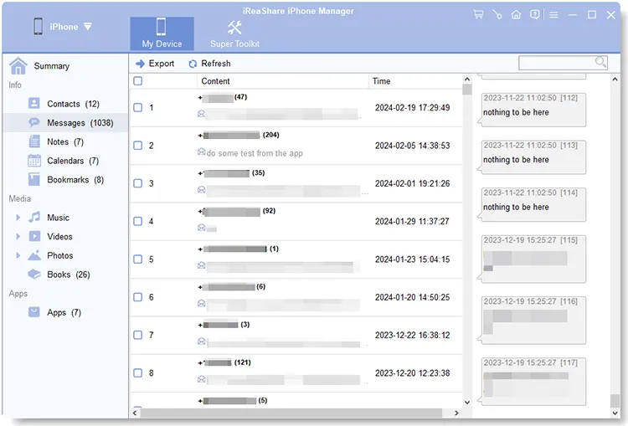Open the feedback help icon
Viewport: 628px width, 426px height.
(x=535, y=15)
